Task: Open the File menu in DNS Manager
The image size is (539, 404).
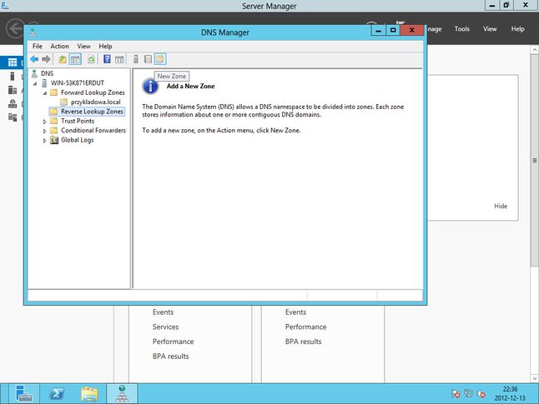Action: coord(37,46)
